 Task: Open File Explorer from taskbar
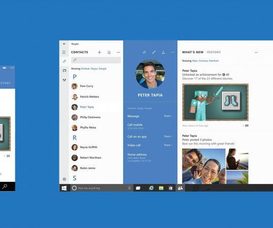pos(161,188)
